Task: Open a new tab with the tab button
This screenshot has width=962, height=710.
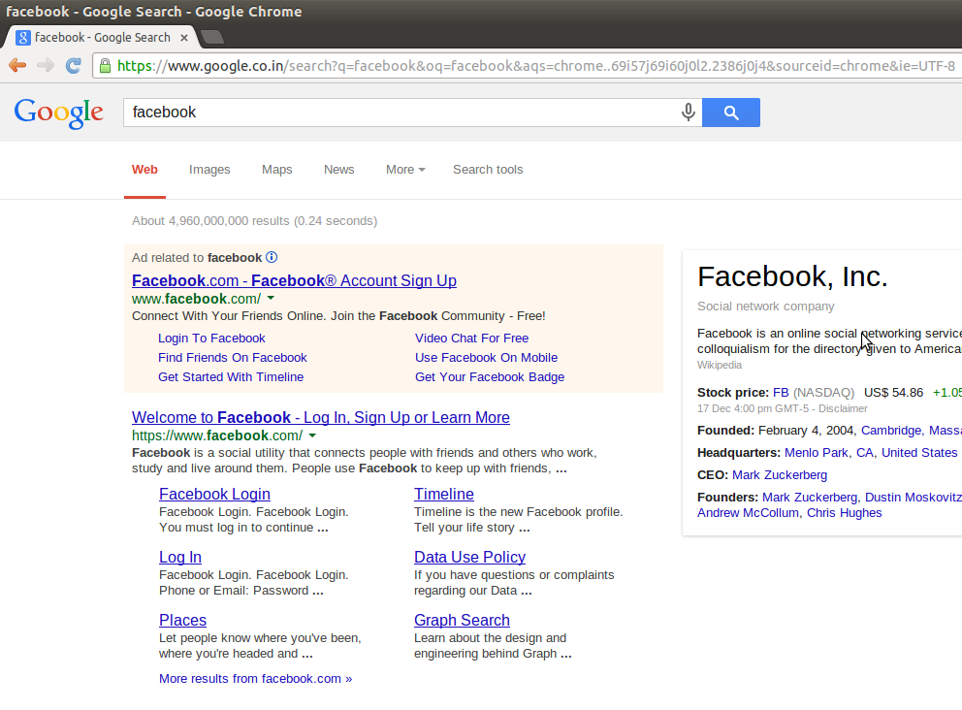Action: tap(212, 38)
